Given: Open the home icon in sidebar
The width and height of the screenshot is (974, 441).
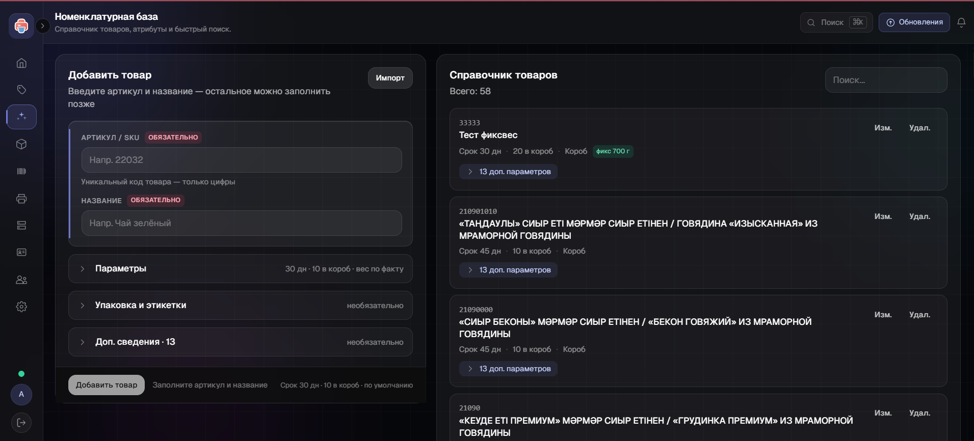Looking at the screenshot, I should coord(21,63).
